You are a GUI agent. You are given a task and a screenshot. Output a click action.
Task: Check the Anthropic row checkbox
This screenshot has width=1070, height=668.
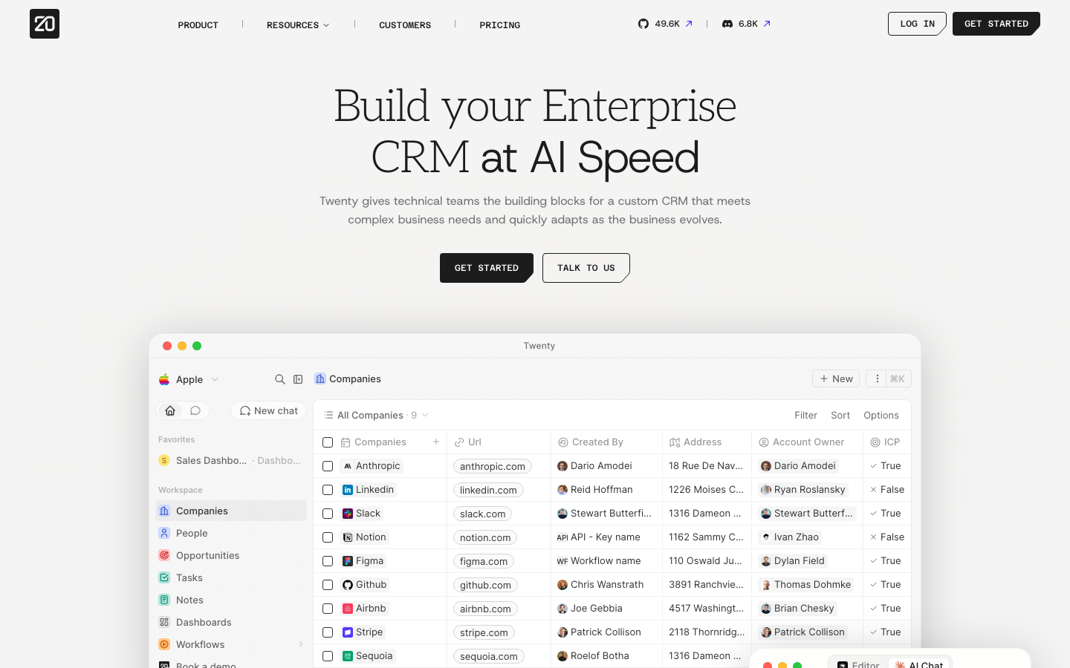(328, 466)
